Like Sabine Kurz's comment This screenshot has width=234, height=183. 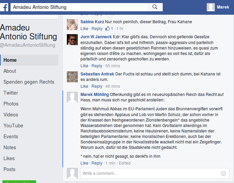tap(84, 29)
